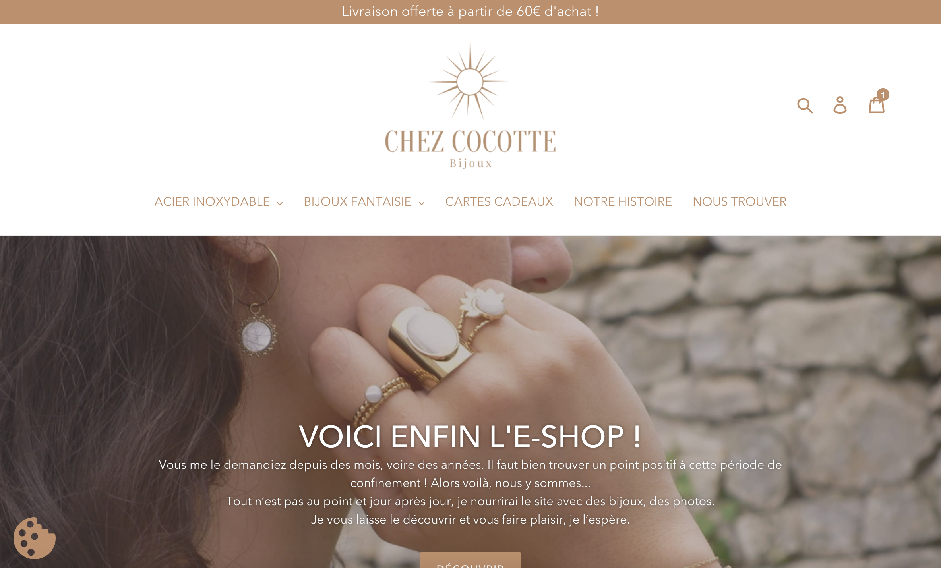Click the free delivery announcement banner

click(x=470, y=12)
